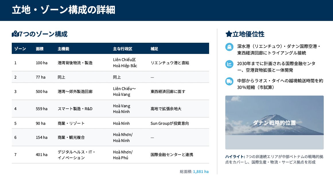
Task: Select the 中部からラオス・タイへの越境輸送時間 bullet text
Action: pos(280,84)
